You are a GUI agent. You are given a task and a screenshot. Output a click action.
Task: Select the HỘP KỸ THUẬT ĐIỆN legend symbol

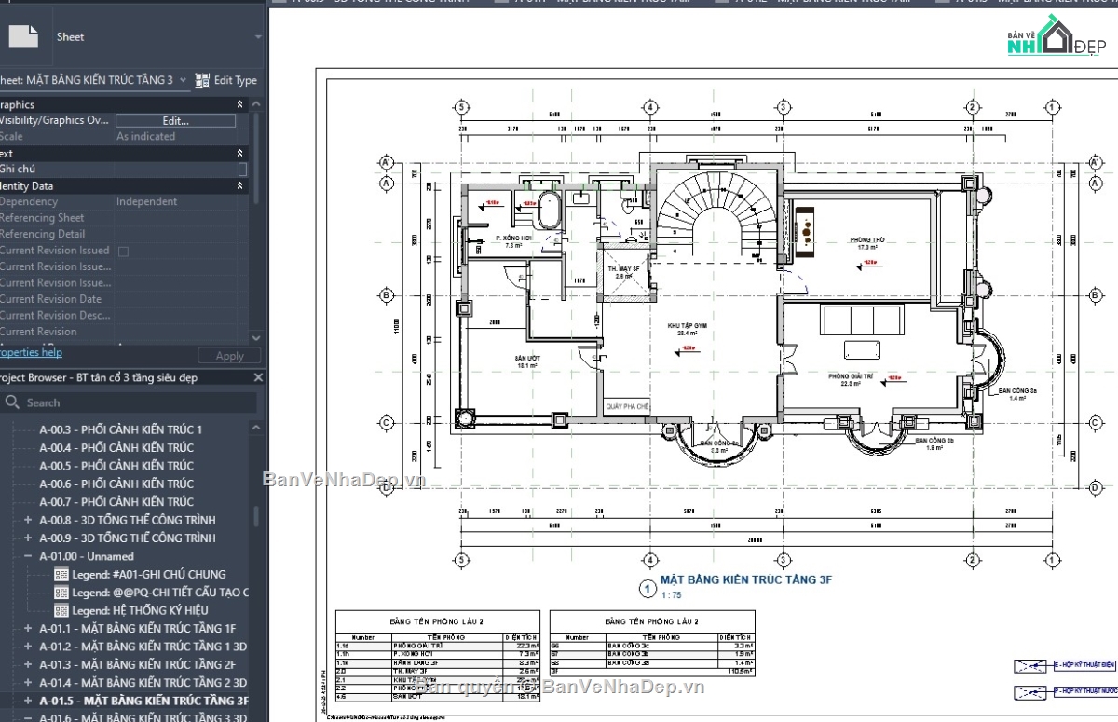pyautogui.click(x=1032, y=666)
